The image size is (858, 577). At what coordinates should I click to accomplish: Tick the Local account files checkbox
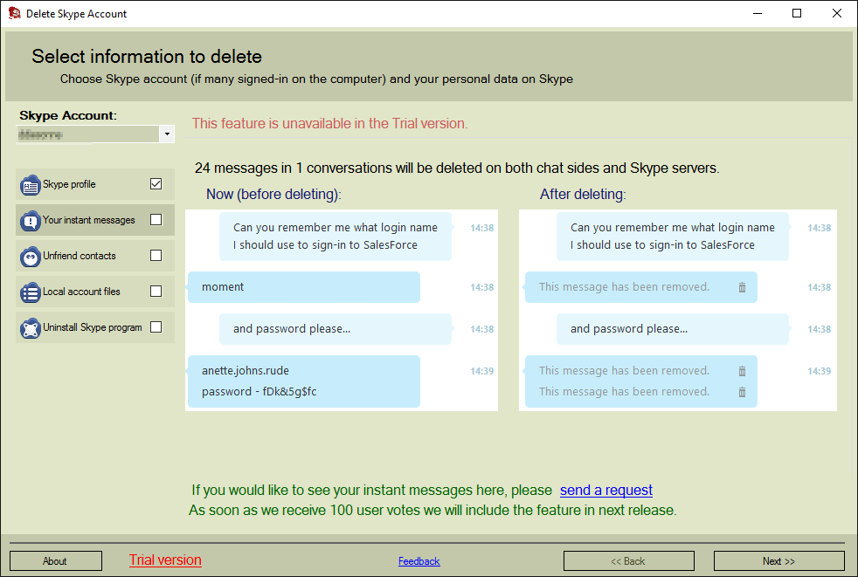(x=156, y=291)
